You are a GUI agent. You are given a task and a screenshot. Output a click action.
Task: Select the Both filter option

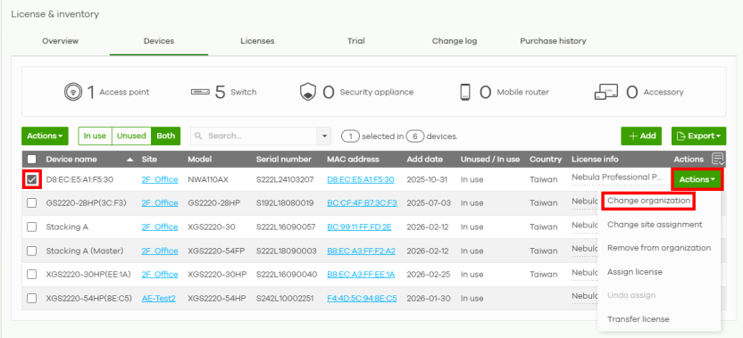166,136
